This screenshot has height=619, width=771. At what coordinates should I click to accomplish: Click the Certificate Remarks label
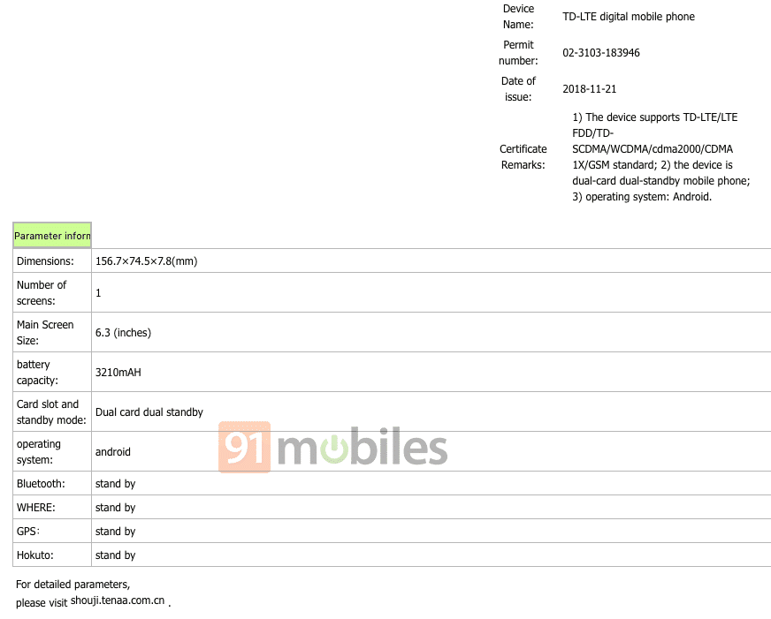523,157
